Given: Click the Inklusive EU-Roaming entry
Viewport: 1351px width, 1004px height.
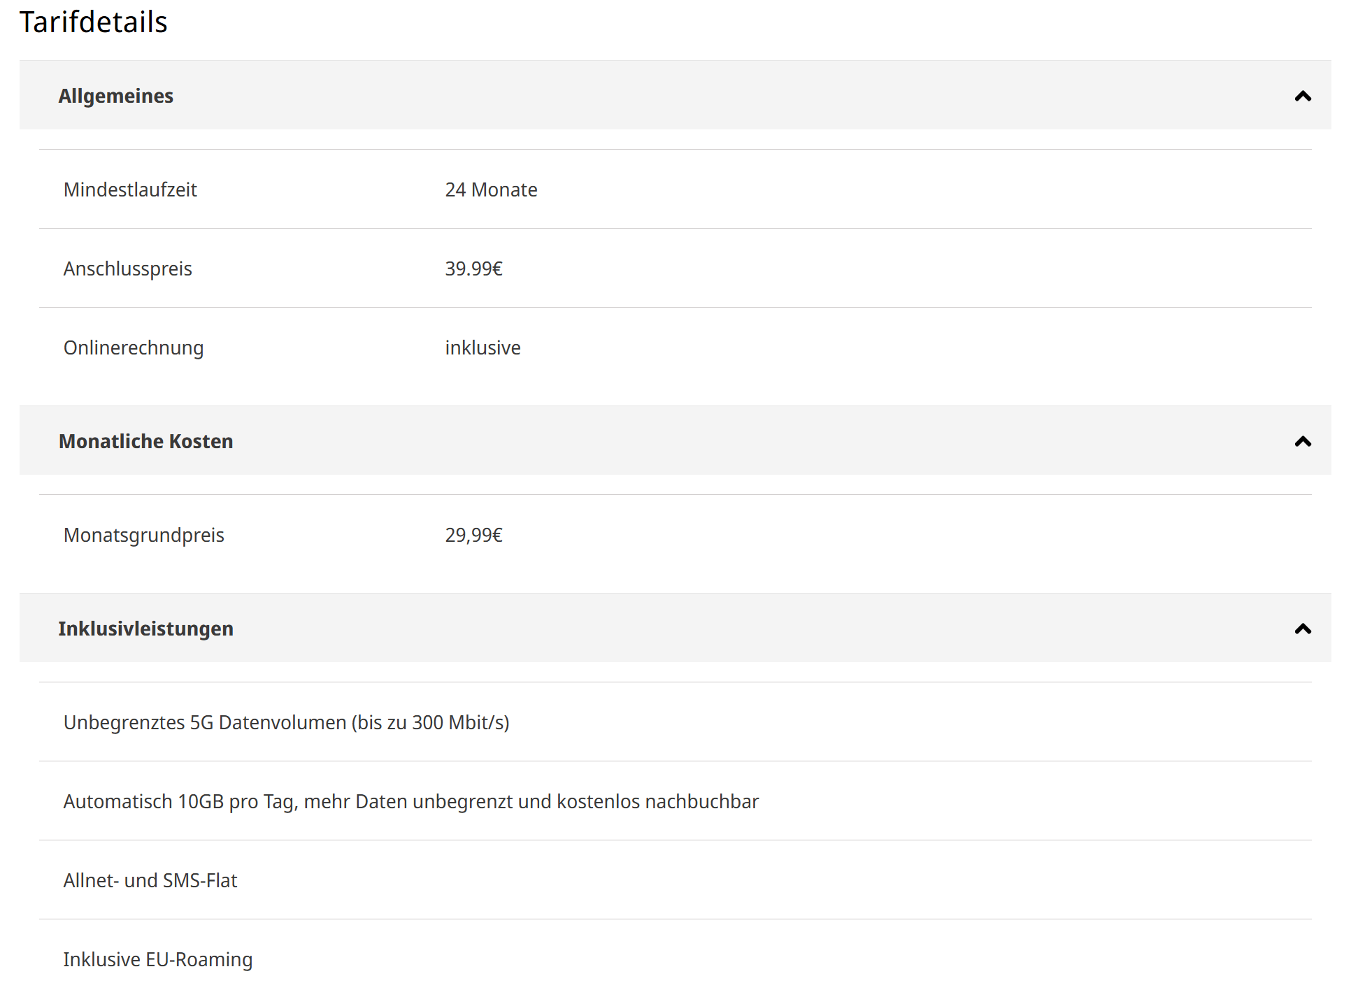Looking at the screenshot, I should click(158, 960).
